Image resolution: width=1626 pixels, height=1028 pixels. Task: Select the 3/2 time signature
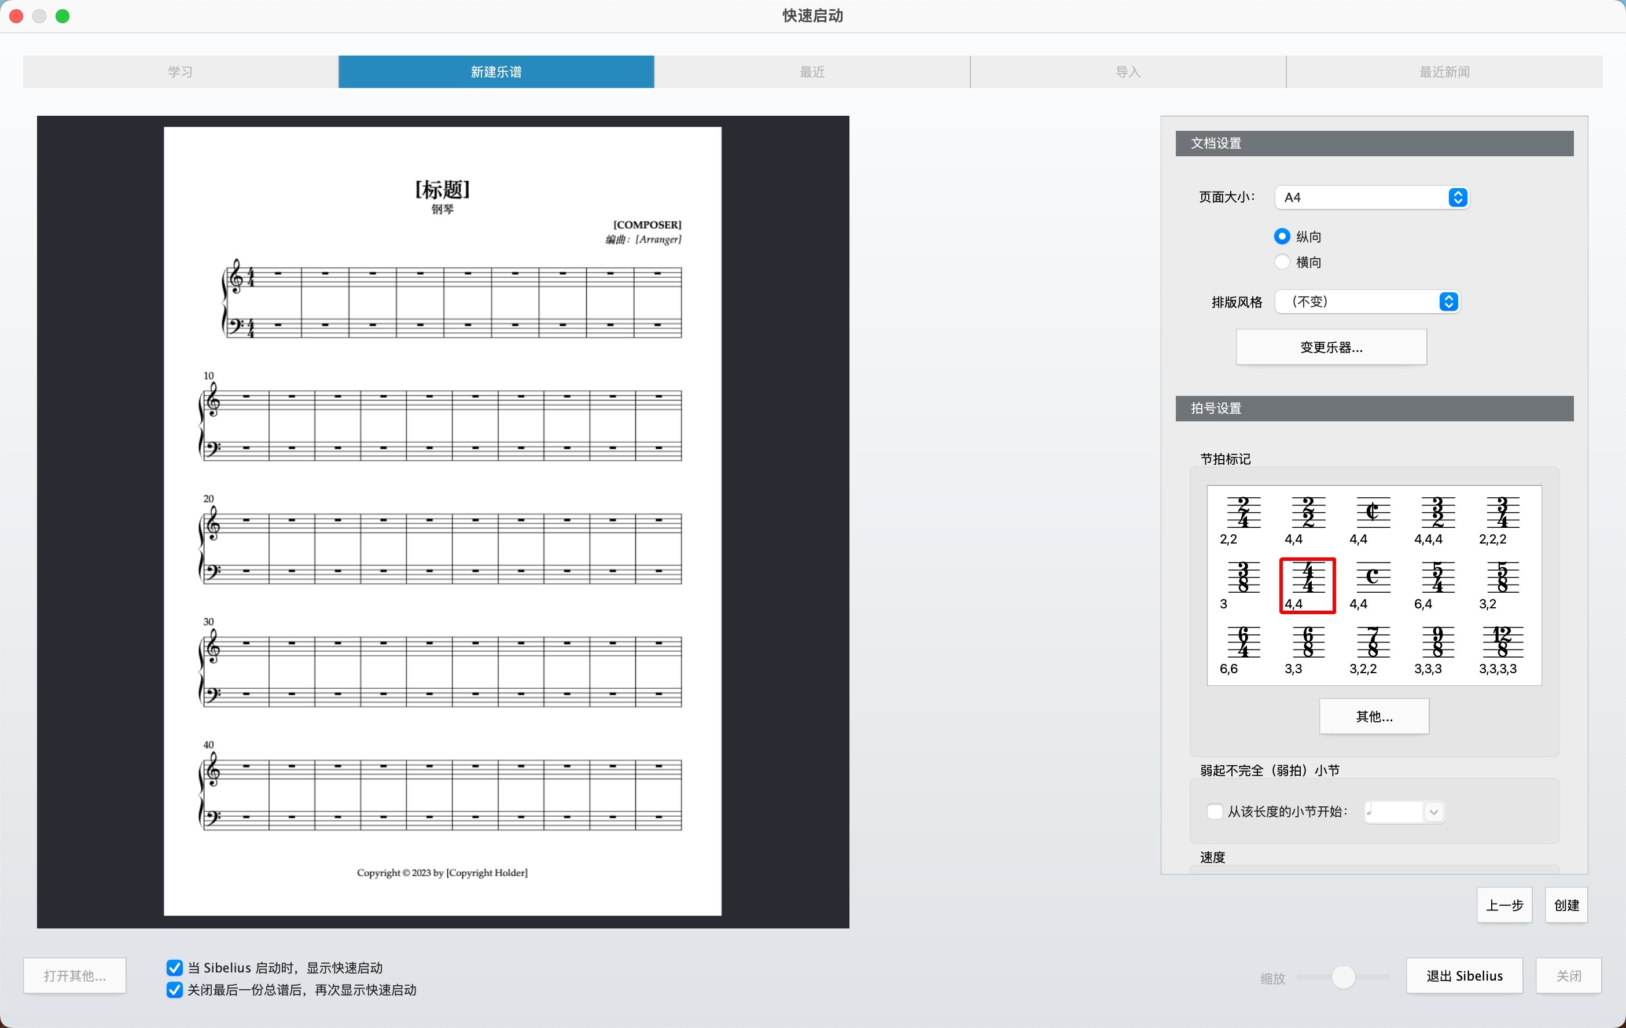click(1437, 521)
